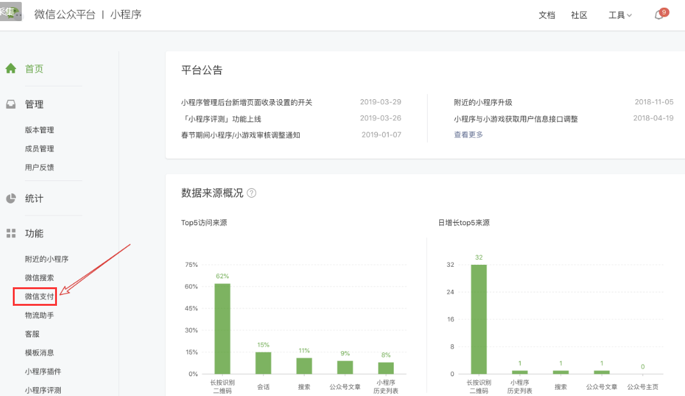Click the 日增长top5来源 chart title
This screenshot has height=396, width=685.
464,223
